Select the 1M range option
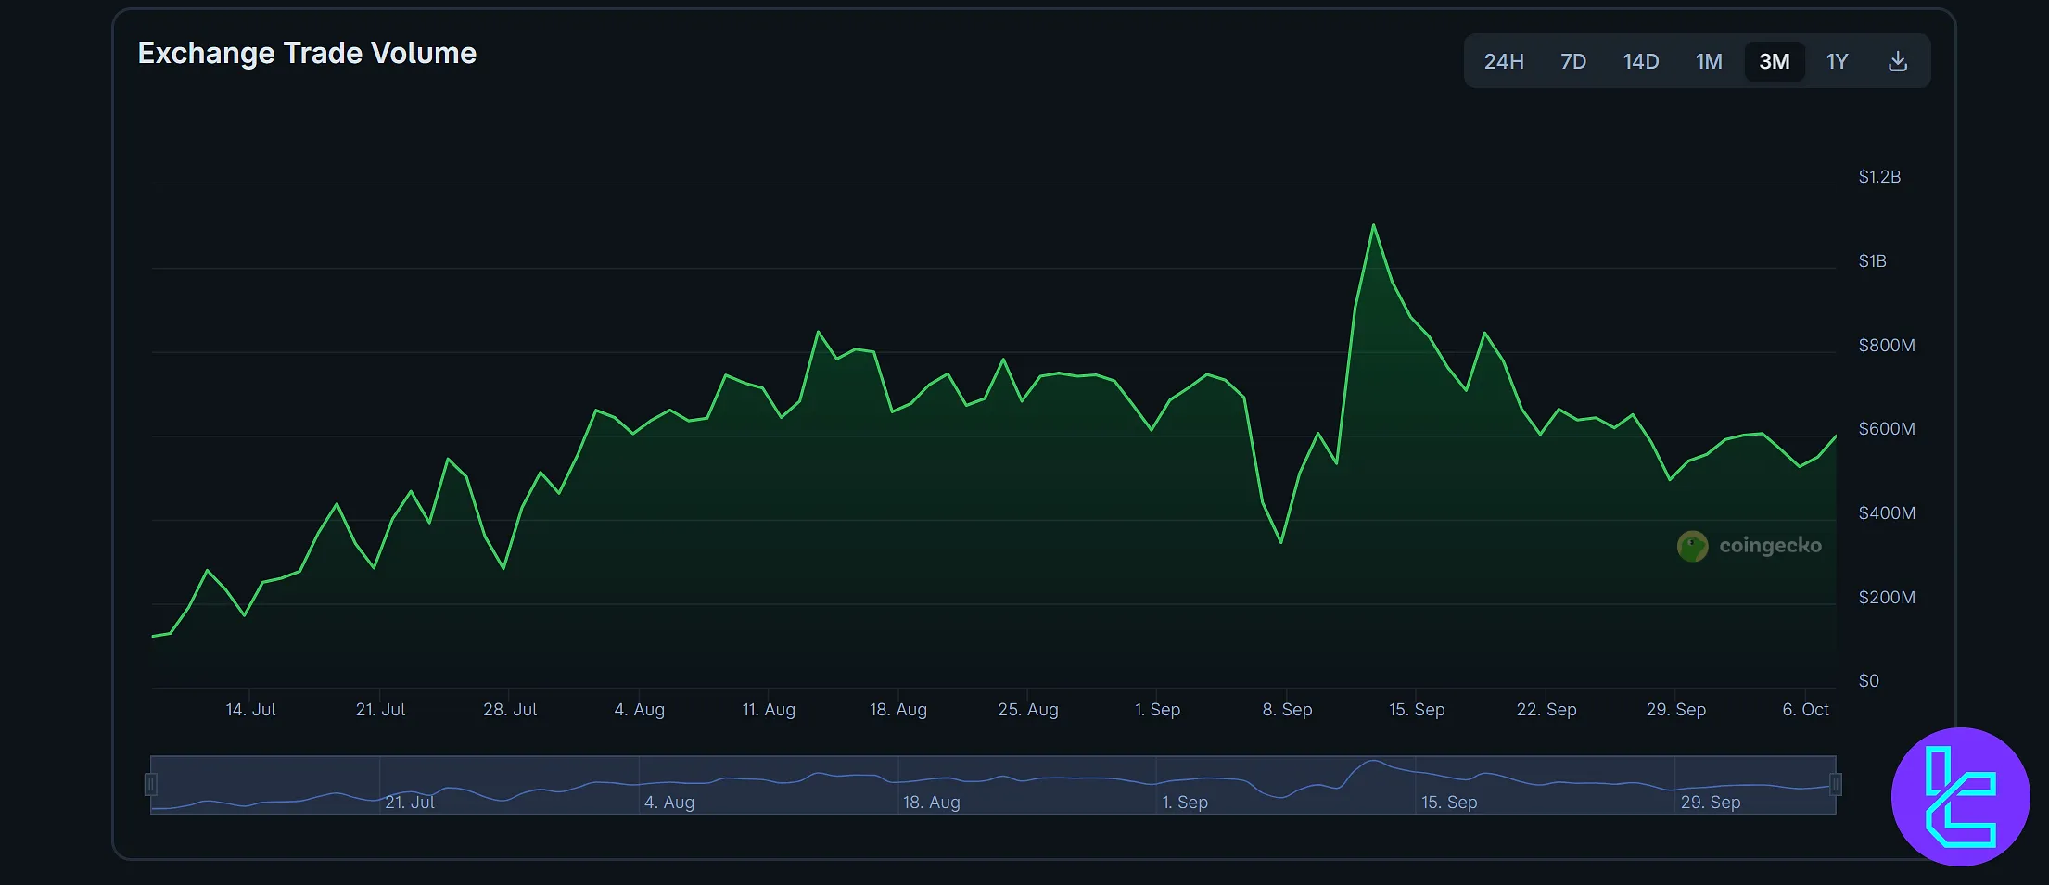 (x=1708, y=61)
